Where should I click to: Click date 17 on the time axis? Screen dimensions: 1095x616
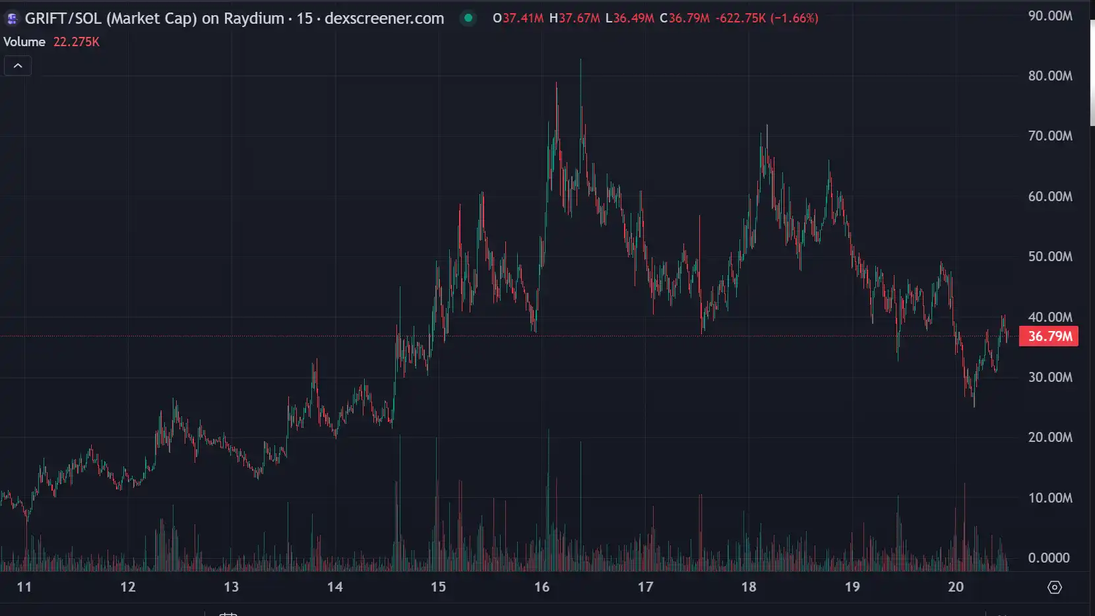646,587
